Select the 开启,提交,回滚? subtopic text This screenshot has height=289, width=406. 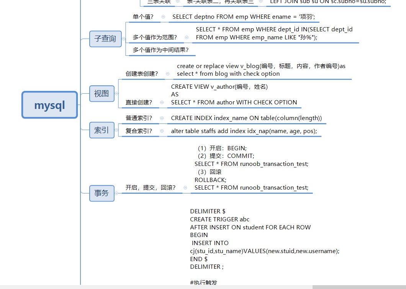151,188
